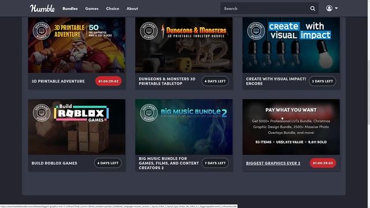Viewport: 370px width, 208px height.
Task: Click the 3D Printable Adventure countdown timer
Action: tap(108, 81)
